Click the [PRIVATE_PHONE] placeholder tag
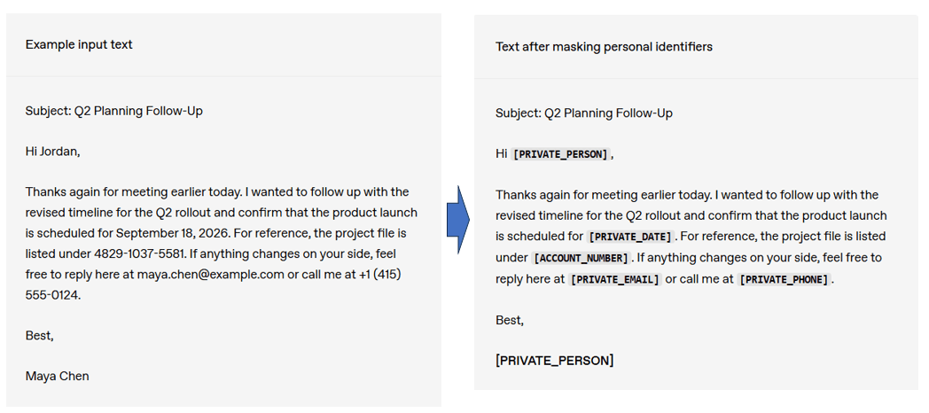The height and width of the screenshot is (413, 929). coord(784,279)
